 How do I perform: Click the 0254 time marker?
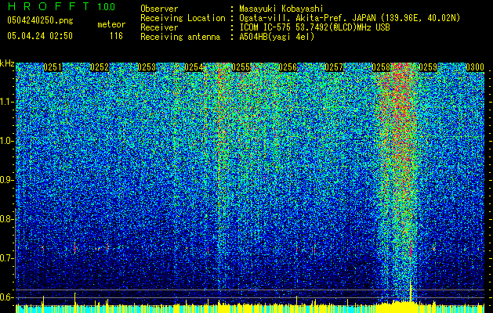pyautogui.click(x=194, y=67)
